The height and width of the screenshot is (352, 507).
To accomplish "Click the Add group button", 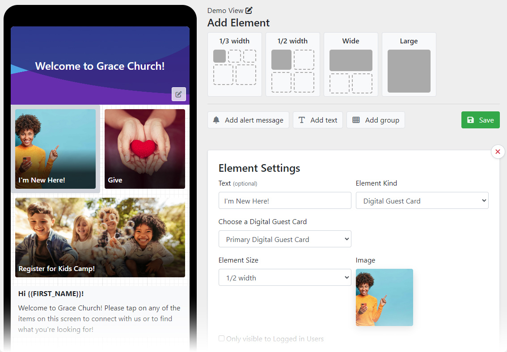I will [376, 120].
